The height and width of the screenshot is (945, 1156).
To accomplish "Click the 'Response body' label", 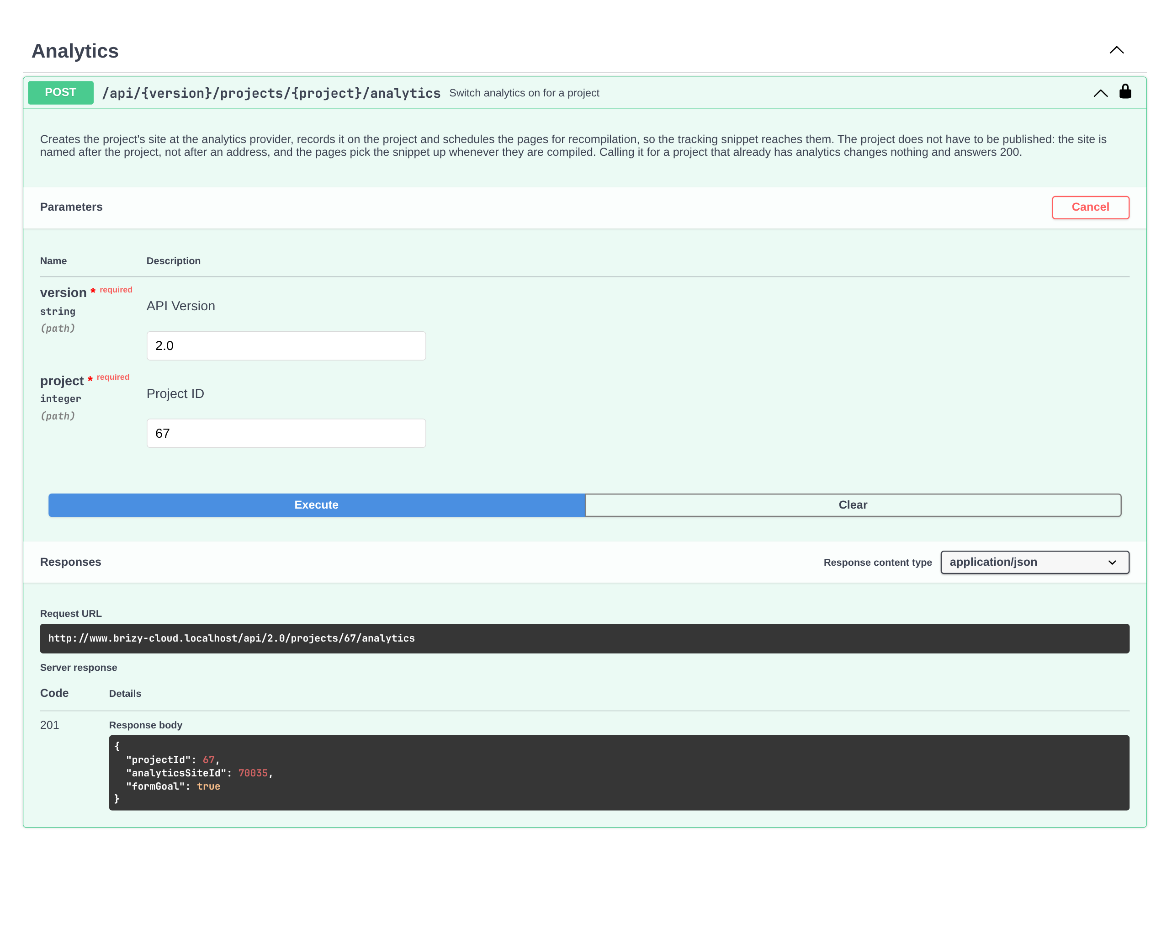I will pos(145,725).
